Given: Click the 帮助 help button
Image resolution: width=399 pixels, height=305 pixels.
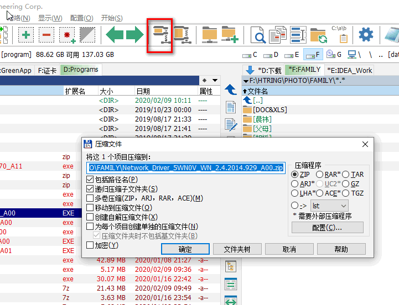Looking at the screenshot, I should 341,249.
